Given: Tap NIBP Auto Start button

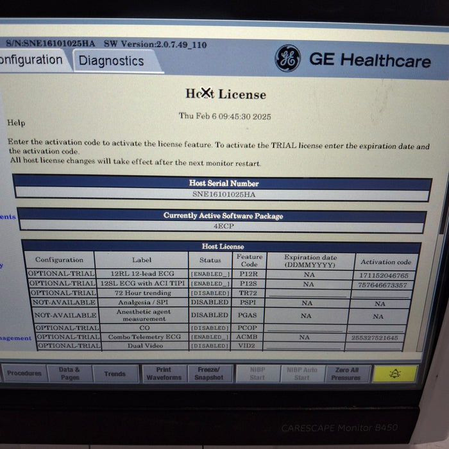Looking at the screenshot, I should click(302, 374).
